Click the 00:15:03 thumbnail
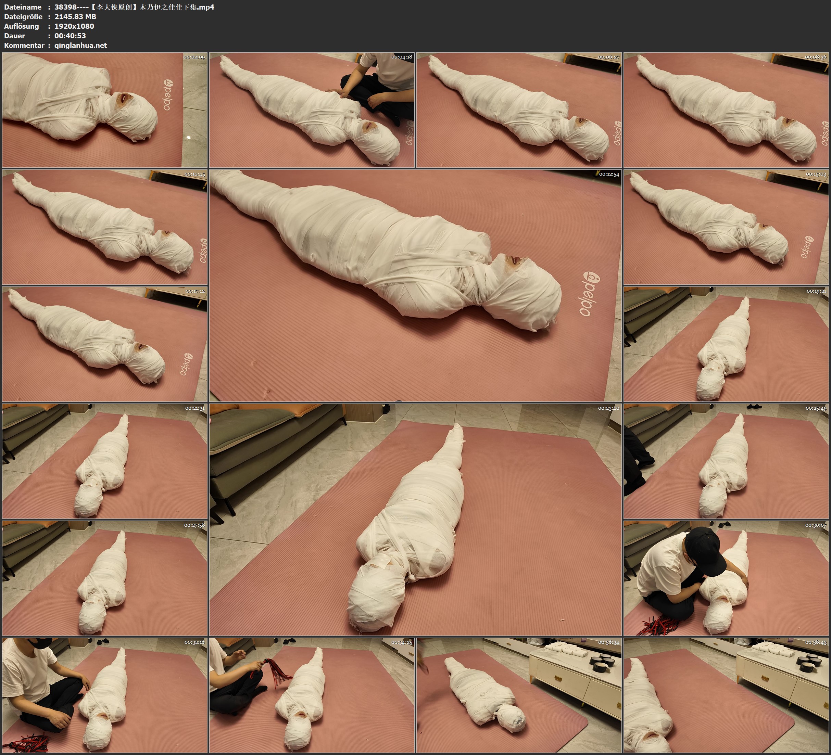This screenshot has height=755, width=831. (x=726, y=227)
